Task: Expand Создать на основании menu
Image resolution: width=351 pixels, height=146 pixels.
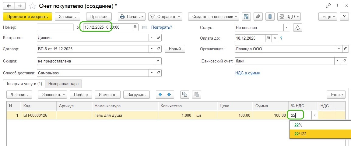Action: [213, 16]
